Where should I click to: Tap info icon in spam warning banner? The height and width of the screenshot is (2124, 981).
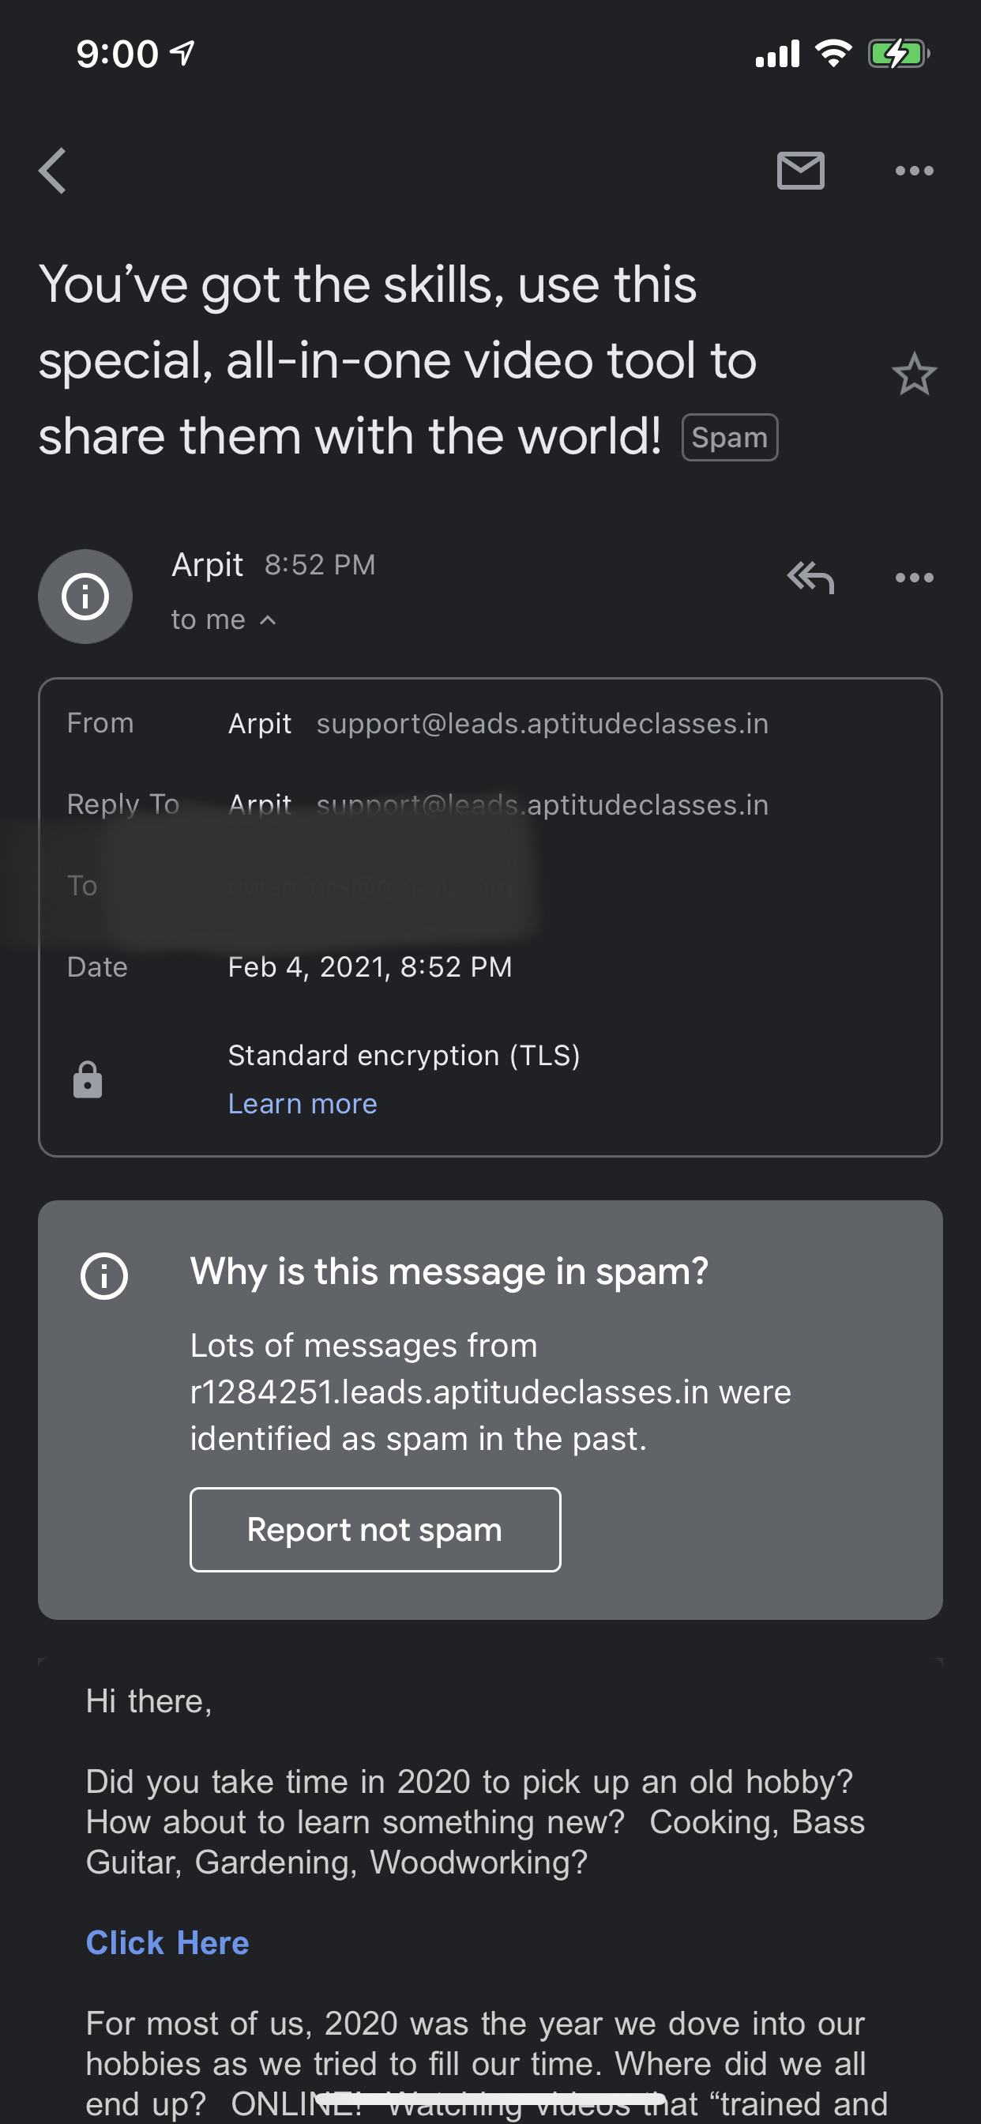104,1275
